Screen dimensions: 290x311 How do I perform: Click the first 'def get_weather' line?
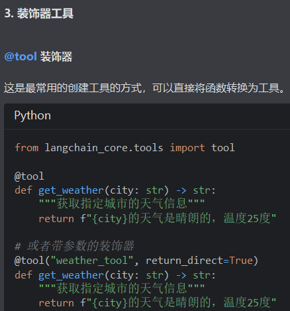click(115, 190)
